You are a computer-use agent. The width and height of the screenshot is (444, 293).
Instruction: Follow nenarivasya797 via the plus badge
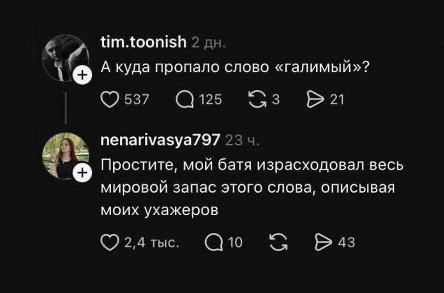tap(82, 172)
